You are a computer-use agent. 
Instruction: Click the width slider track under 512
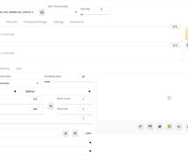click(22, 104)
